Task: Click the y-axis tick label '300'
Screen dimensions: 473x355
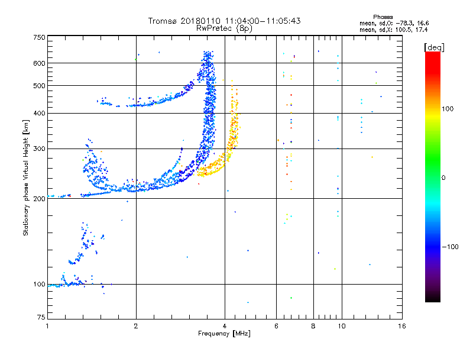Action: [x=39, y=149]
